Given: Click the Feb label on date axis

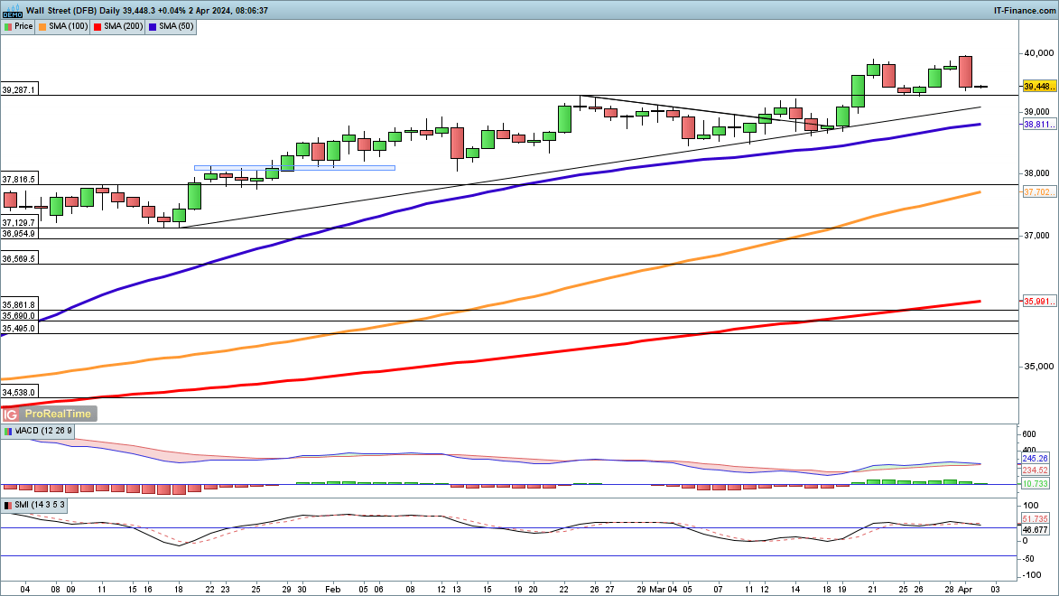Looking at the screenshot, I should coord(333,590).
